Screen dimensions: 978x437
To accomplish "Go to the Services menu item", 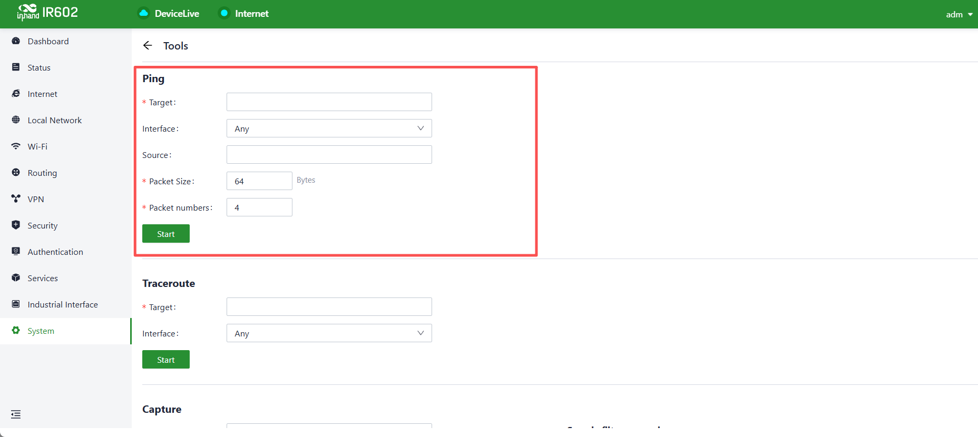I will (x=66, y=278).
